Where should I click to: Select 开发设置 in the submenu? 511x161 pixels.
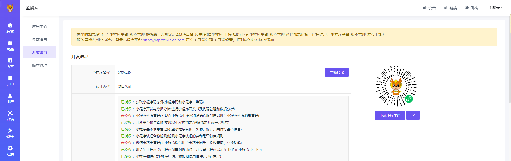[40, 52]
